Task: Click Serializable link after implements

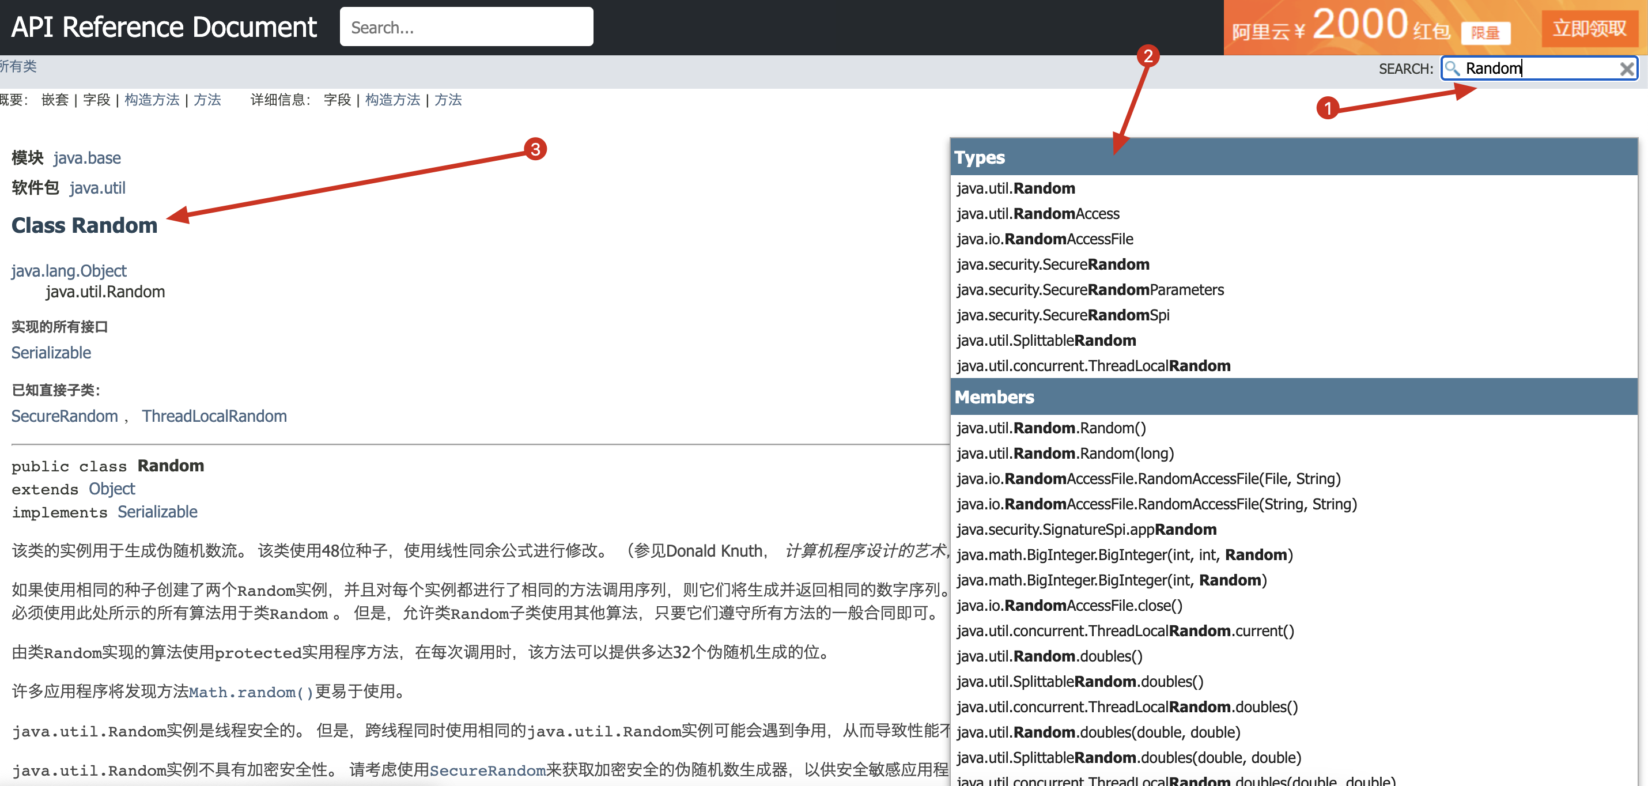Action: [157, 512]
